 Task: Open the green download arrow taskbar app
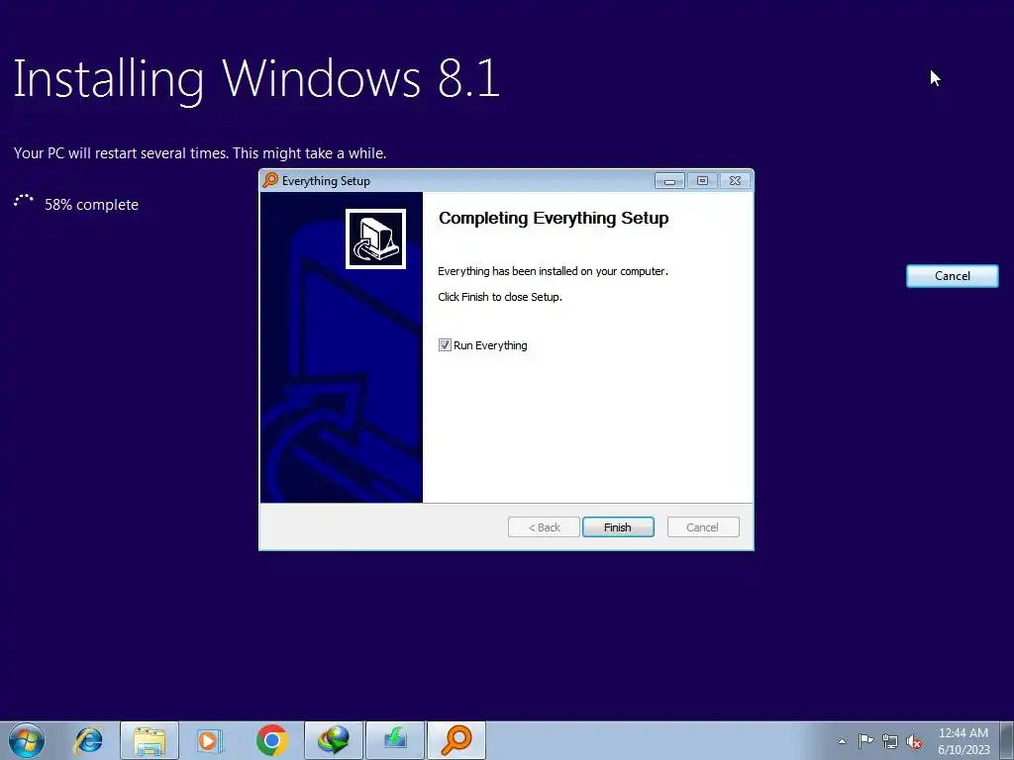[395, 740]
